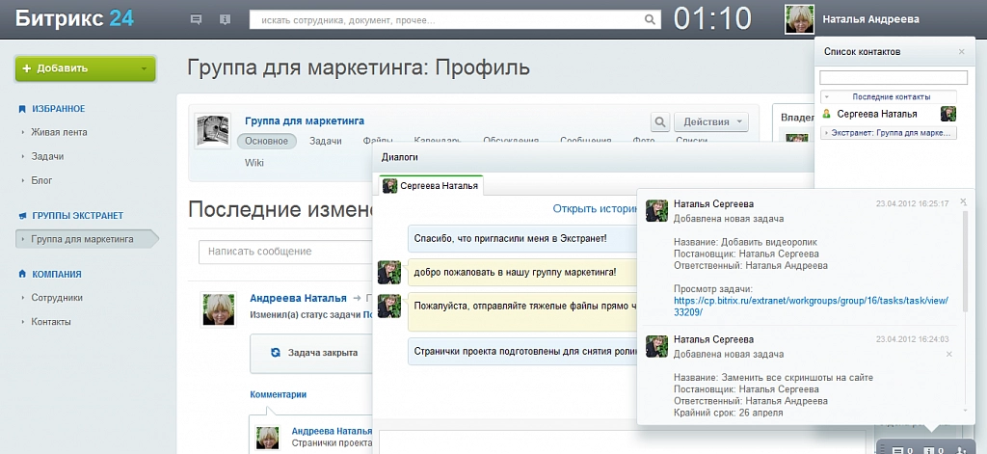Focus the contact list search field
The image size is (987, 454).
pyautogui.click(x=894, y=77)
